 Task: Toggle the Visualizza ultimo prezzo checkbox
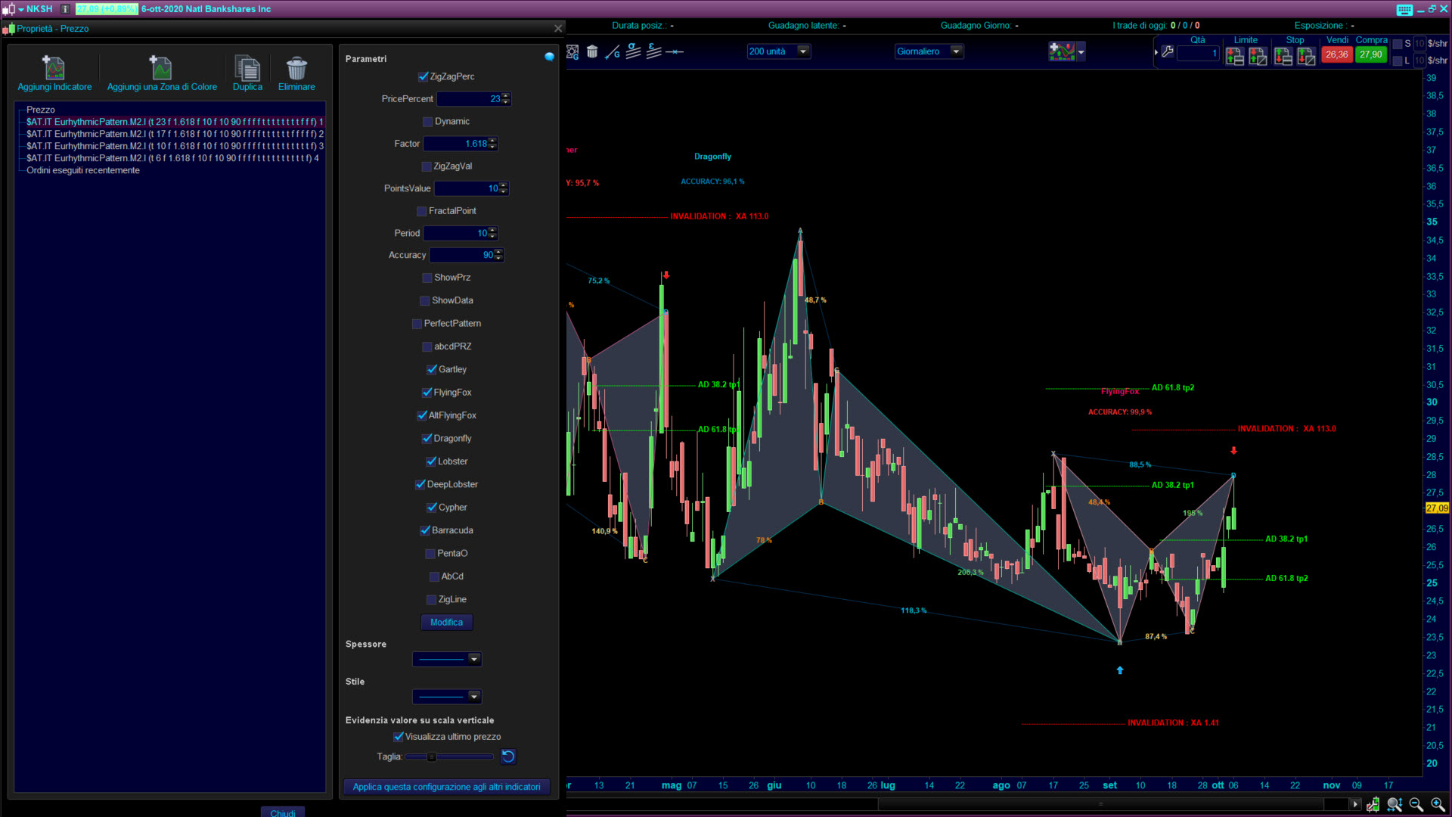click(x=399, y=736)
